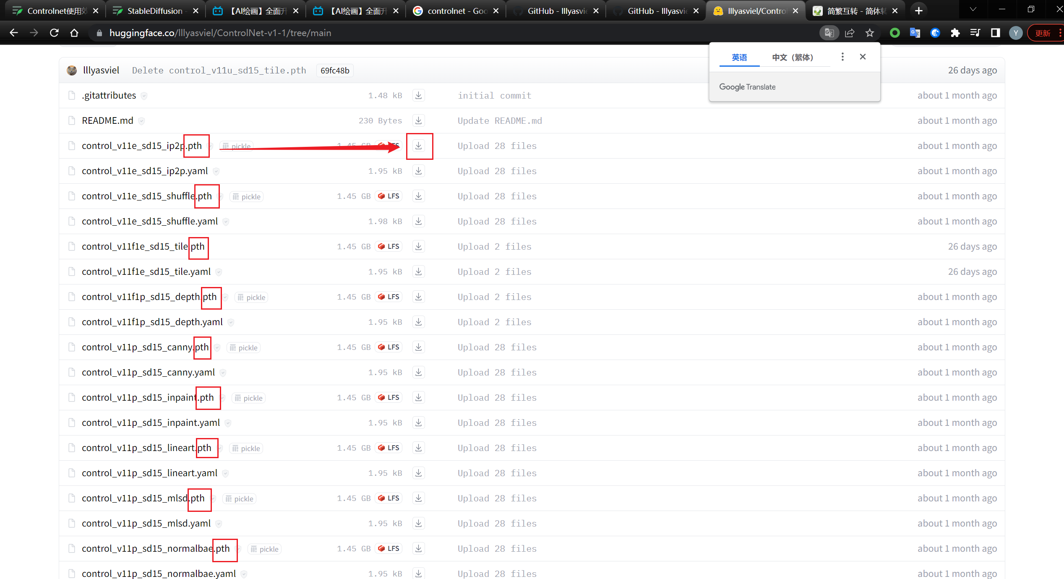Switch to the controlnet Google search tab
Image resolution: width=1064 pixels, height=579 pixels.
point(455,11)
